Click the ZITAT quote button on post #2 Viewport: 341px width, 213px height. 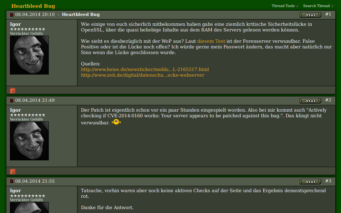tap(310, 101)
